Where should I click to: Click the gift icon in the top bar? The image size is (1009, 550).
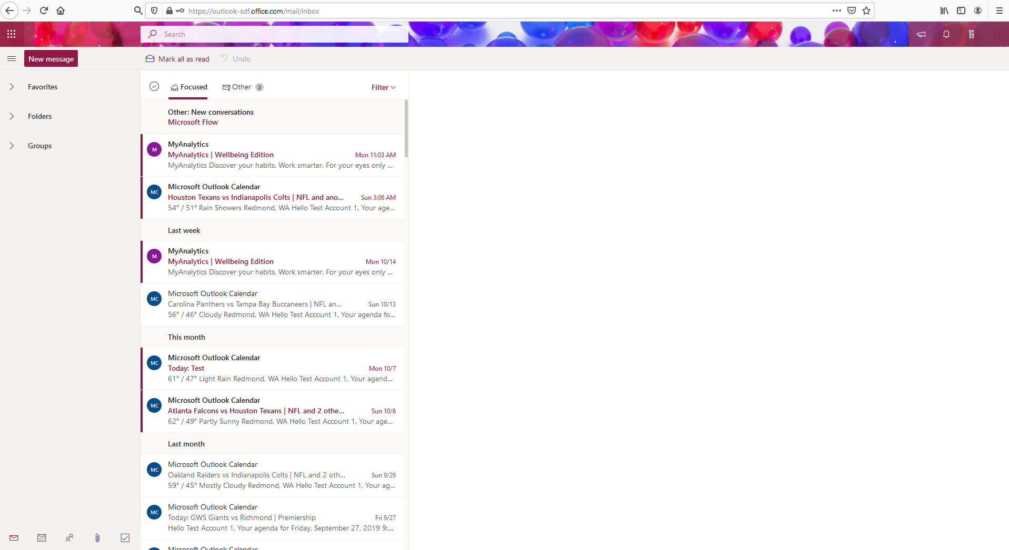click(972, 34)
